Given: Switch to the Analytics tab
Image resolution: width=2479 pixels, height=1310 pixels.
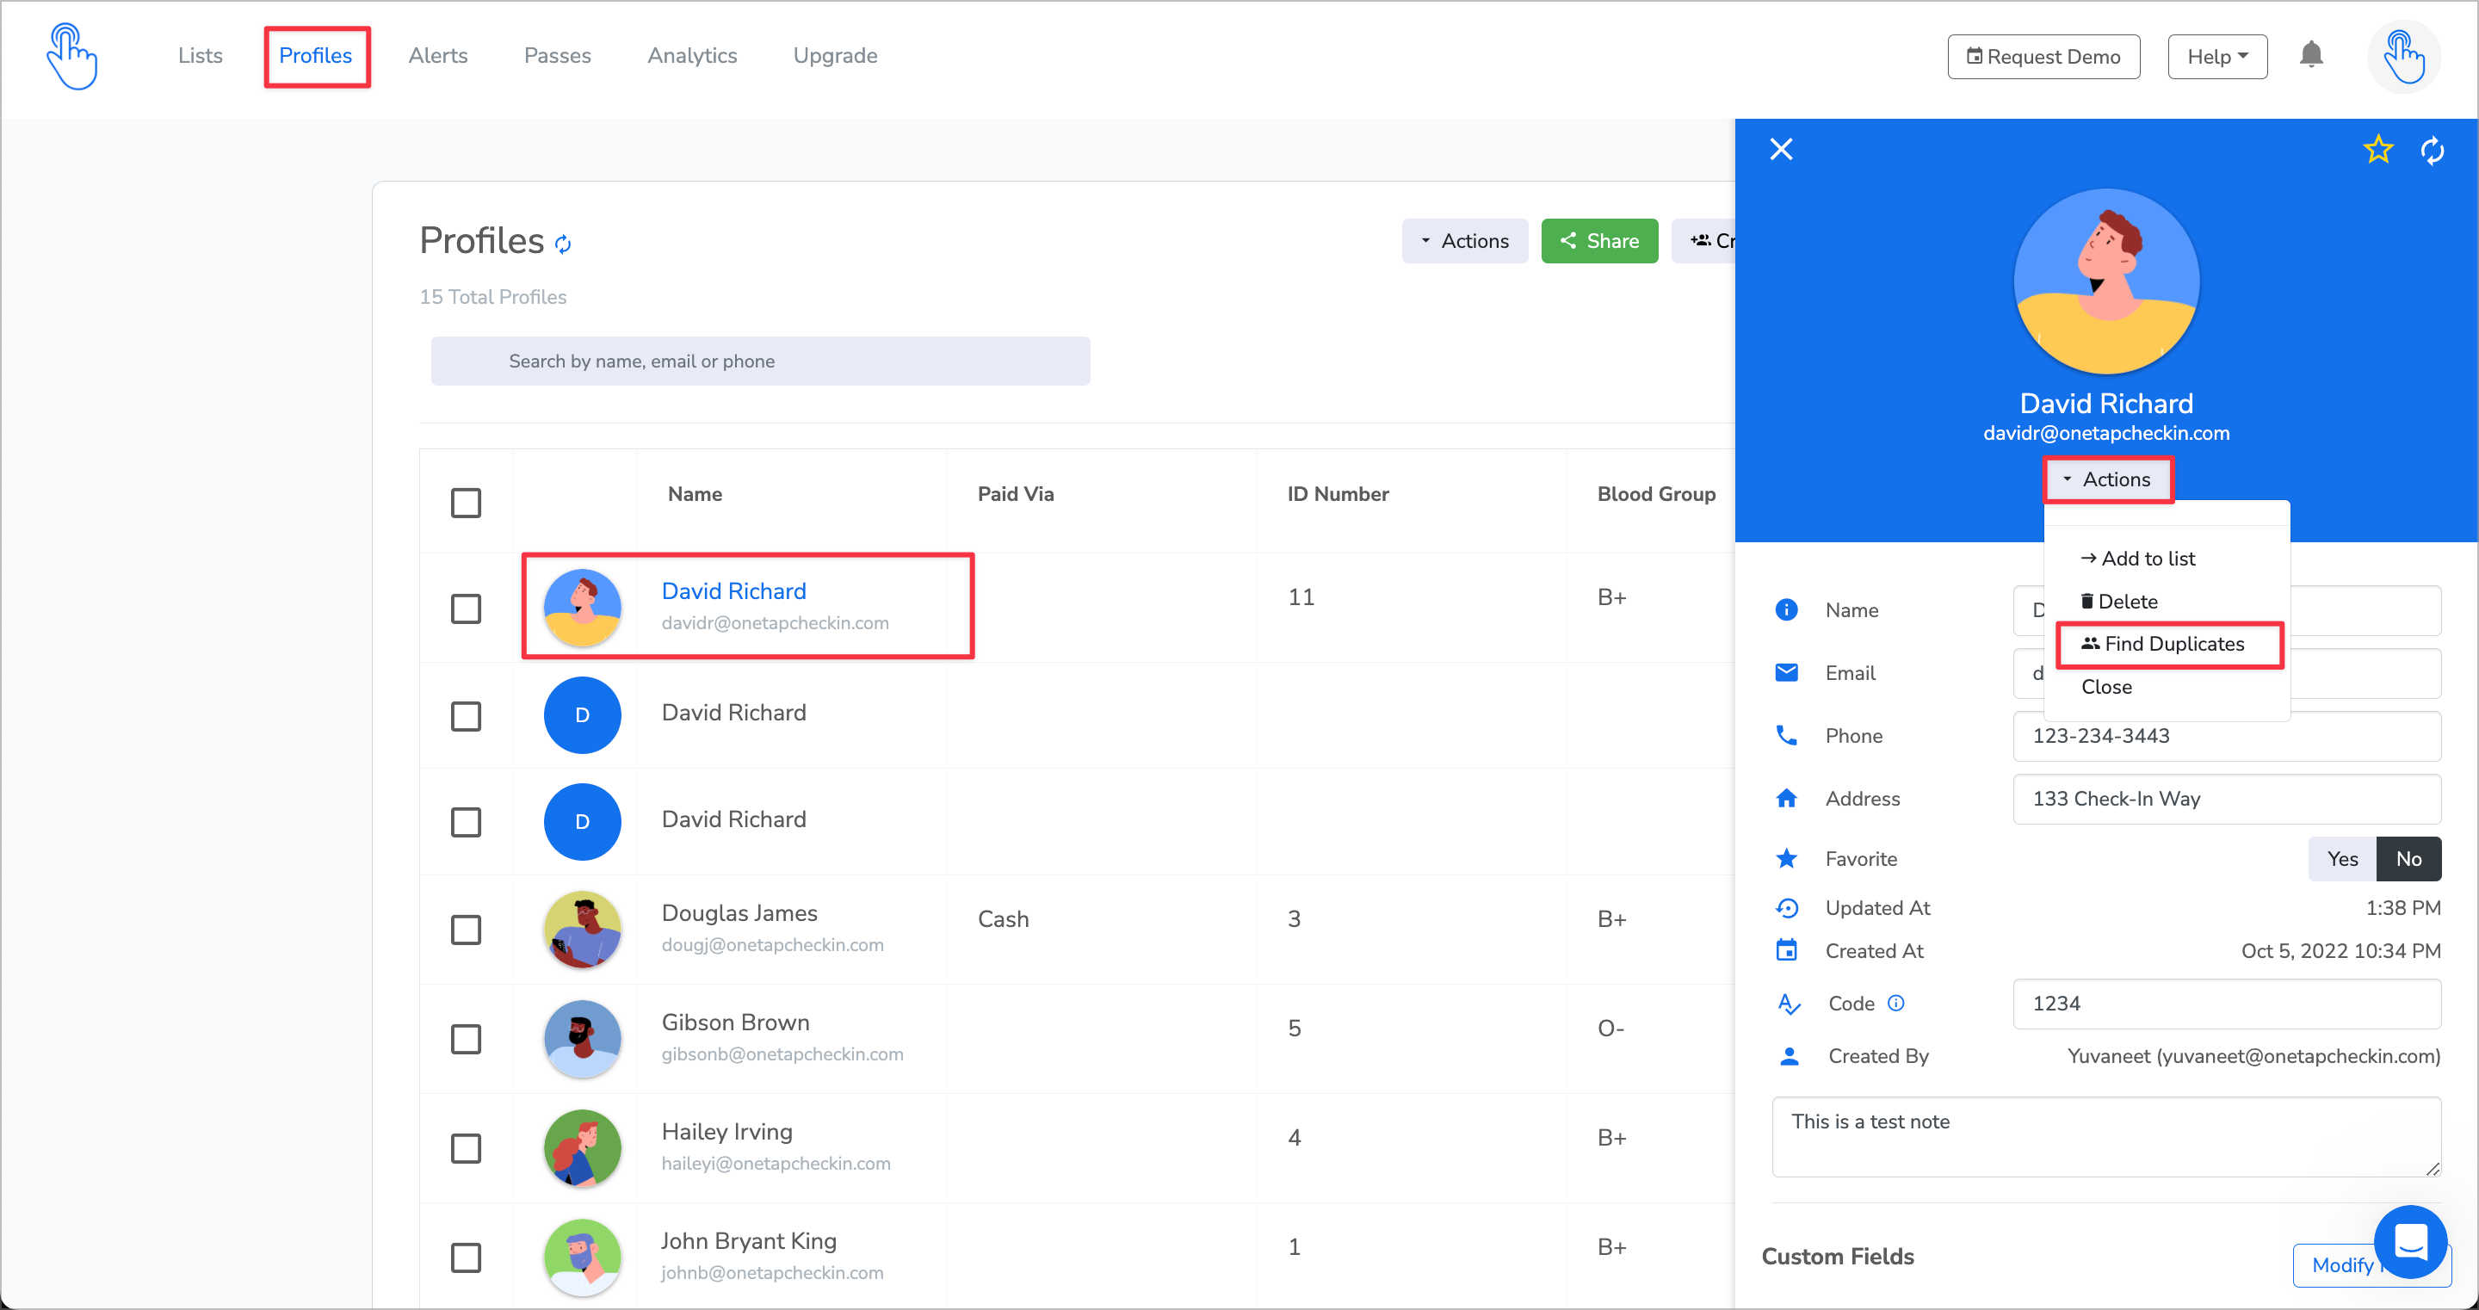Looking at the screenshot, I should [692, 56].
